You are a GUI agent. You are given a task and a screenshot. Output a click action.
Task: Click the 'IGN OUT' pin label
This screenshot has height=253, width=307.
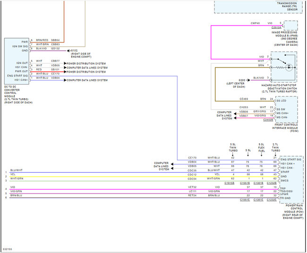click(22, 63)
